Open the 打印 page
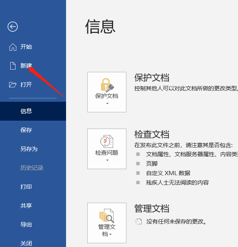This screenshot has width=238, height=247. point(26,187)
